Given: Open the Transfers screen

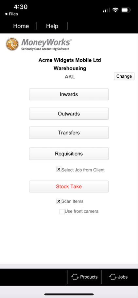Looking at the screenshot, I should coord(69,133).
